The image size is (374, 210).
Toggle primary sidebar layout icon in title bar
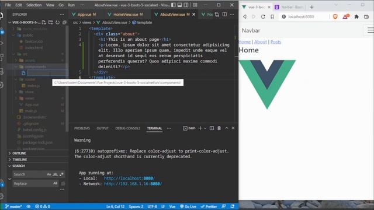point(174,5)
